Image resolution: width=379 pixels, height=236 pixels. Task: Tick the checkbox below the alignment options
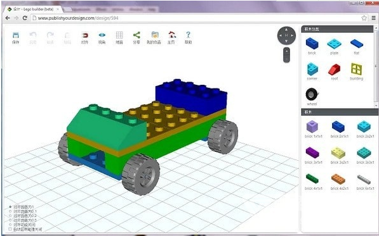pyautogui.click(x=10, y=229)
